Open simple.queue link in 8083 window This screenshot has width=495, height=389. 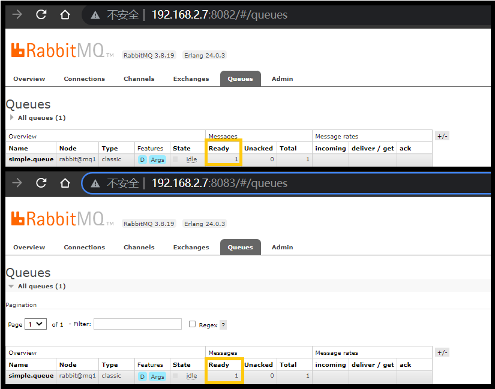pyautogui.click(x=31, y=376)
